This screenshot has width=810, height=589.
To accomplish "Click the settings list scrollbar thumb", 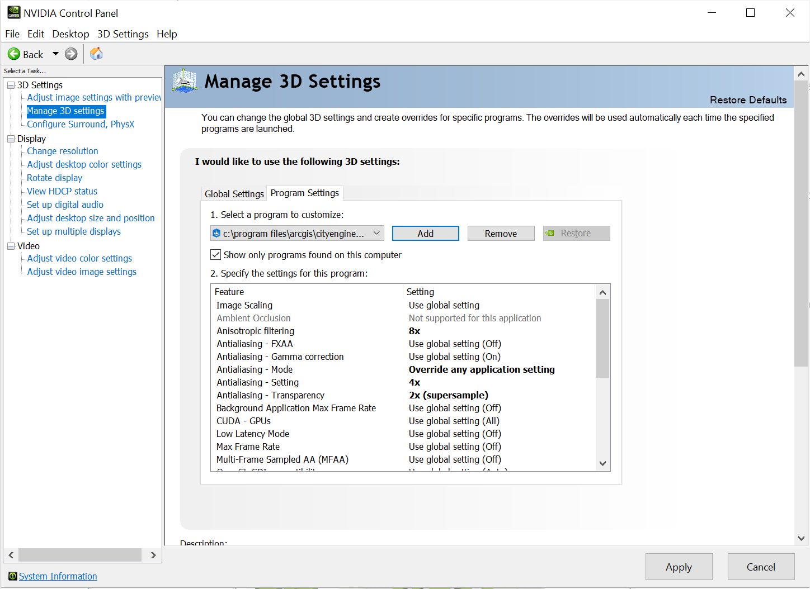I will tap(602, 339).
